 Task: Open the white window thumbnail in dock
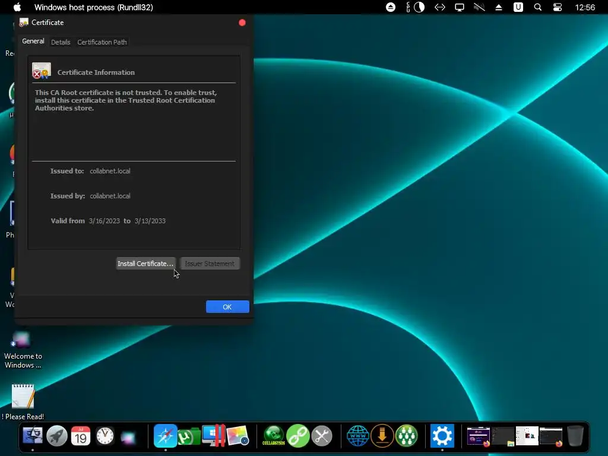tap(527, 436)
